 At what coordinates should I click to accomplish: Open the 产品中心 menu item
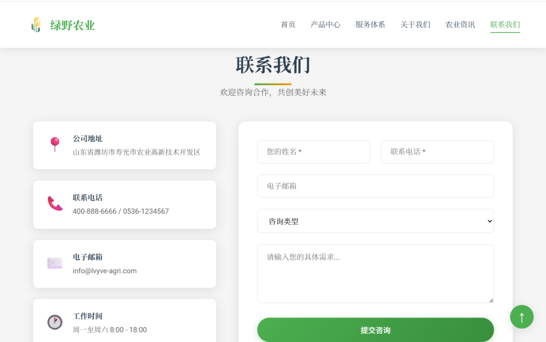pos(325,25)
